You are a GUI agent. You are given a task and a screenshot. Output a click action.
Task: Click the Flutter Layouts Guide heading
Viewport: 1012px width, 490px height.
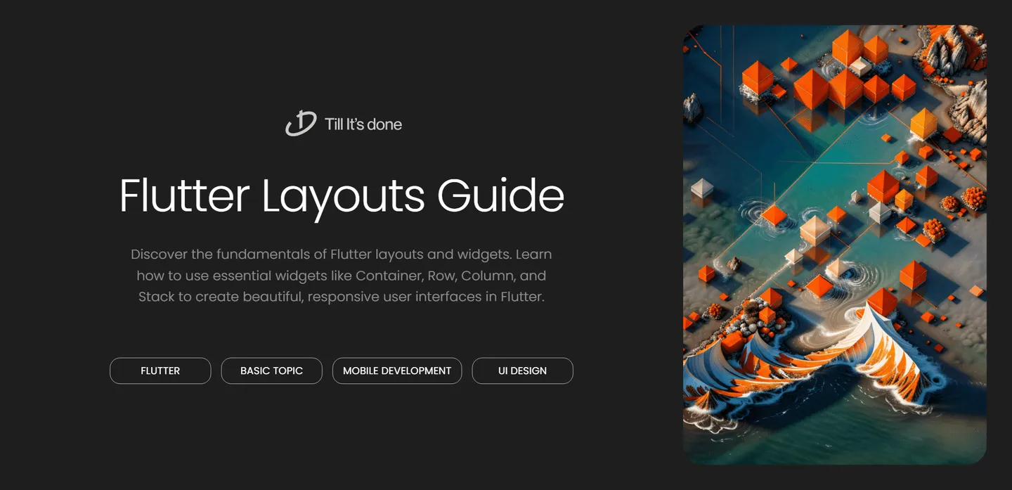[342, 195]
